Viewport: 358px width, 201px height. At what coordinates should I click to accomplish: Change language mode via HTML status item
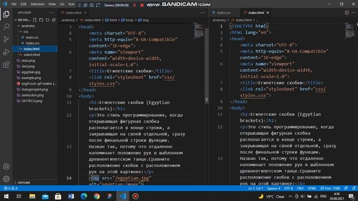pyautogui.click(x=312, y=188)
